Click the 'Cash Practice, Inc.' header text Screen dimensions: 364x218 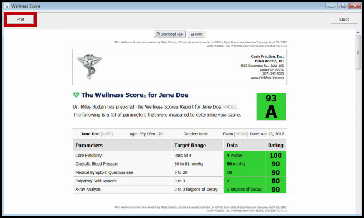[267, 56]
